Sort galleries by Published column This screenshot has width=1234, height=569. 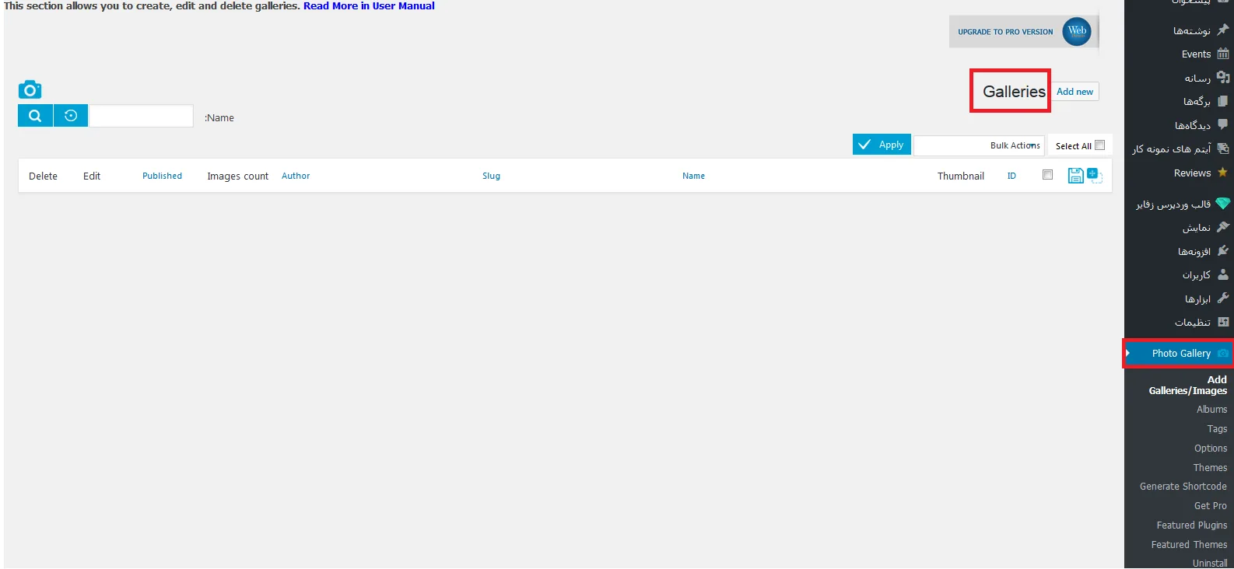coord(162,176)
